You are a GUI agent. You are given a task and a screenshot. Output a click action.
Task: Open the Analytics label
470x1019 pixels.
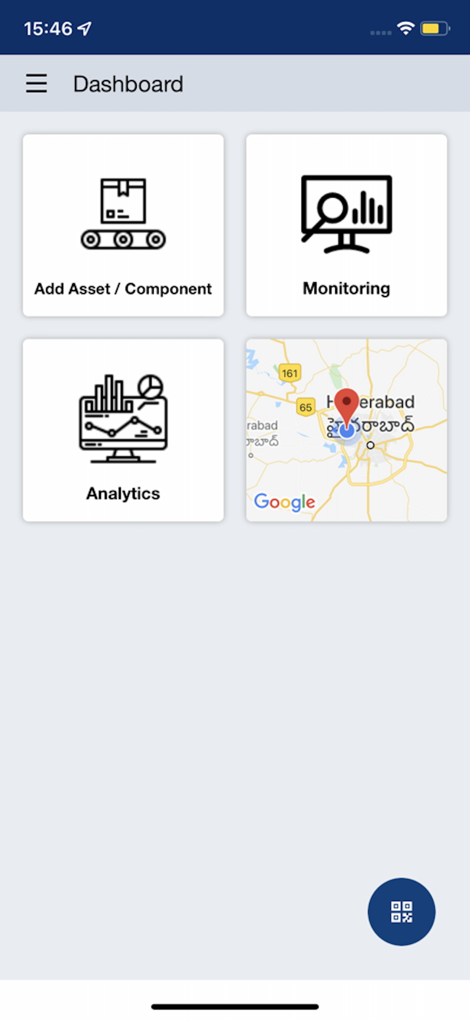point(123,493)
